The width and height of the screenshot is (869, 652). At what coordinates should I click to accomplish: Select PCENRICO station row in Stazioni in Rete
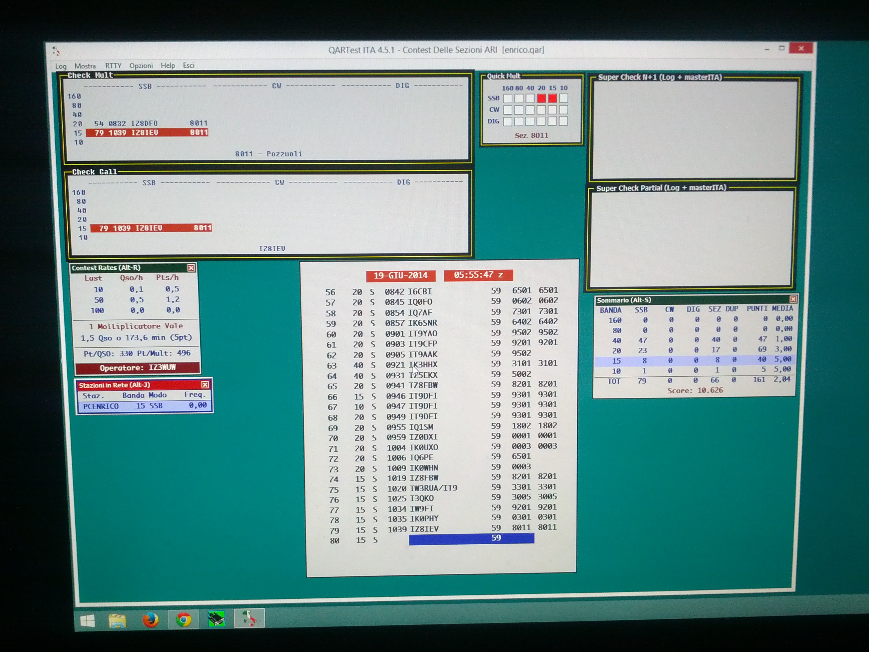[x=144, y=405]
